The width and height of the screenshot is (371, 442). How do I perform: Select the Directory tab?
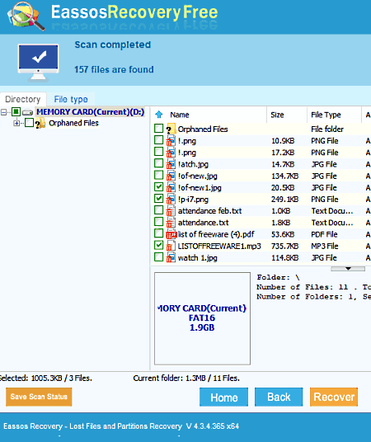[x=23, y=99]
